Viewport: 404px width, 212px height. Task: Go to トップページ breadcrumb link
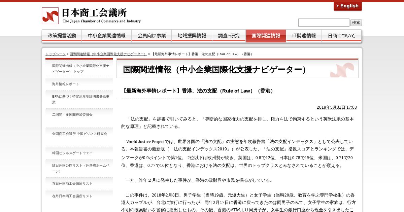(56, 54)
